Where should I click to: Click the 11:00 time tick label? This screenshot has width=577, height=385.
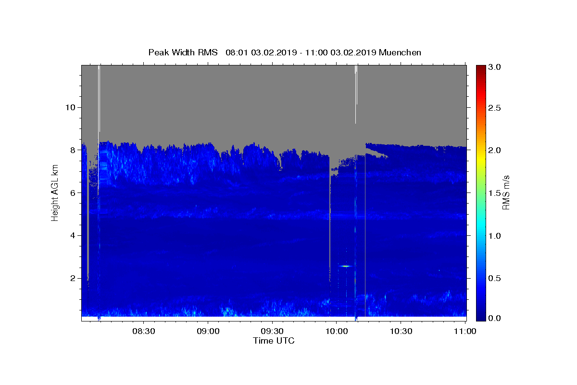click(464, 331)
